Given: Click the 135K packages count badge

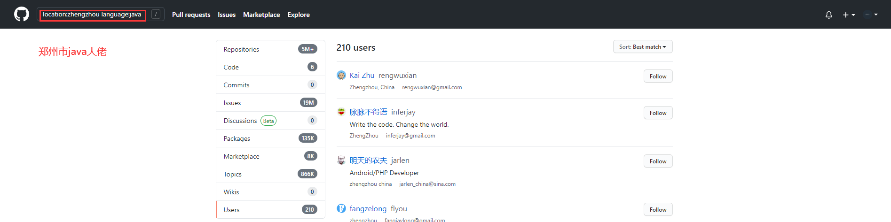Looking at the screenshot, I should pos(308,138).
